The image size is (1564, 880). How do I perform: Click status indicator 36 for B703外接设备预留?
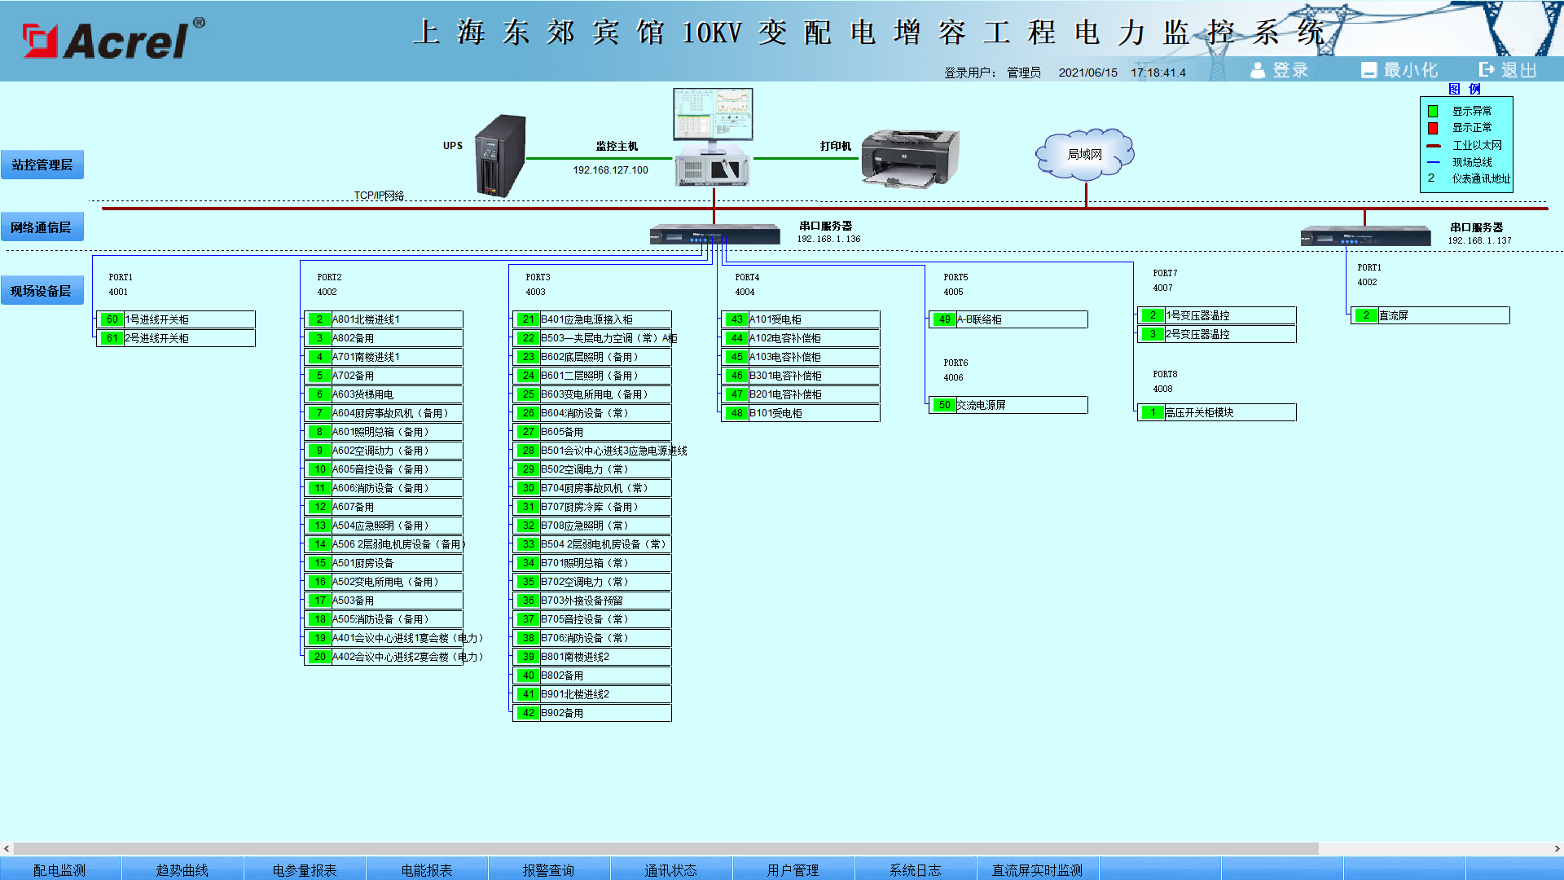pos(528,601)
